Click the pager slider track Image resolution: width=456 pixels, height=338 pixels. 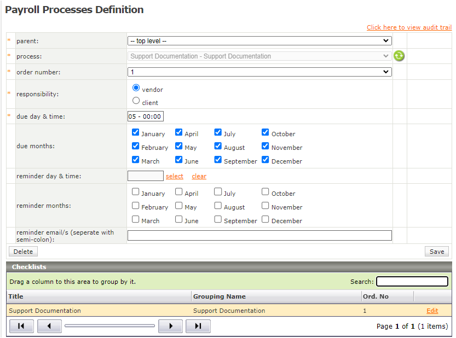coord(109,326)
